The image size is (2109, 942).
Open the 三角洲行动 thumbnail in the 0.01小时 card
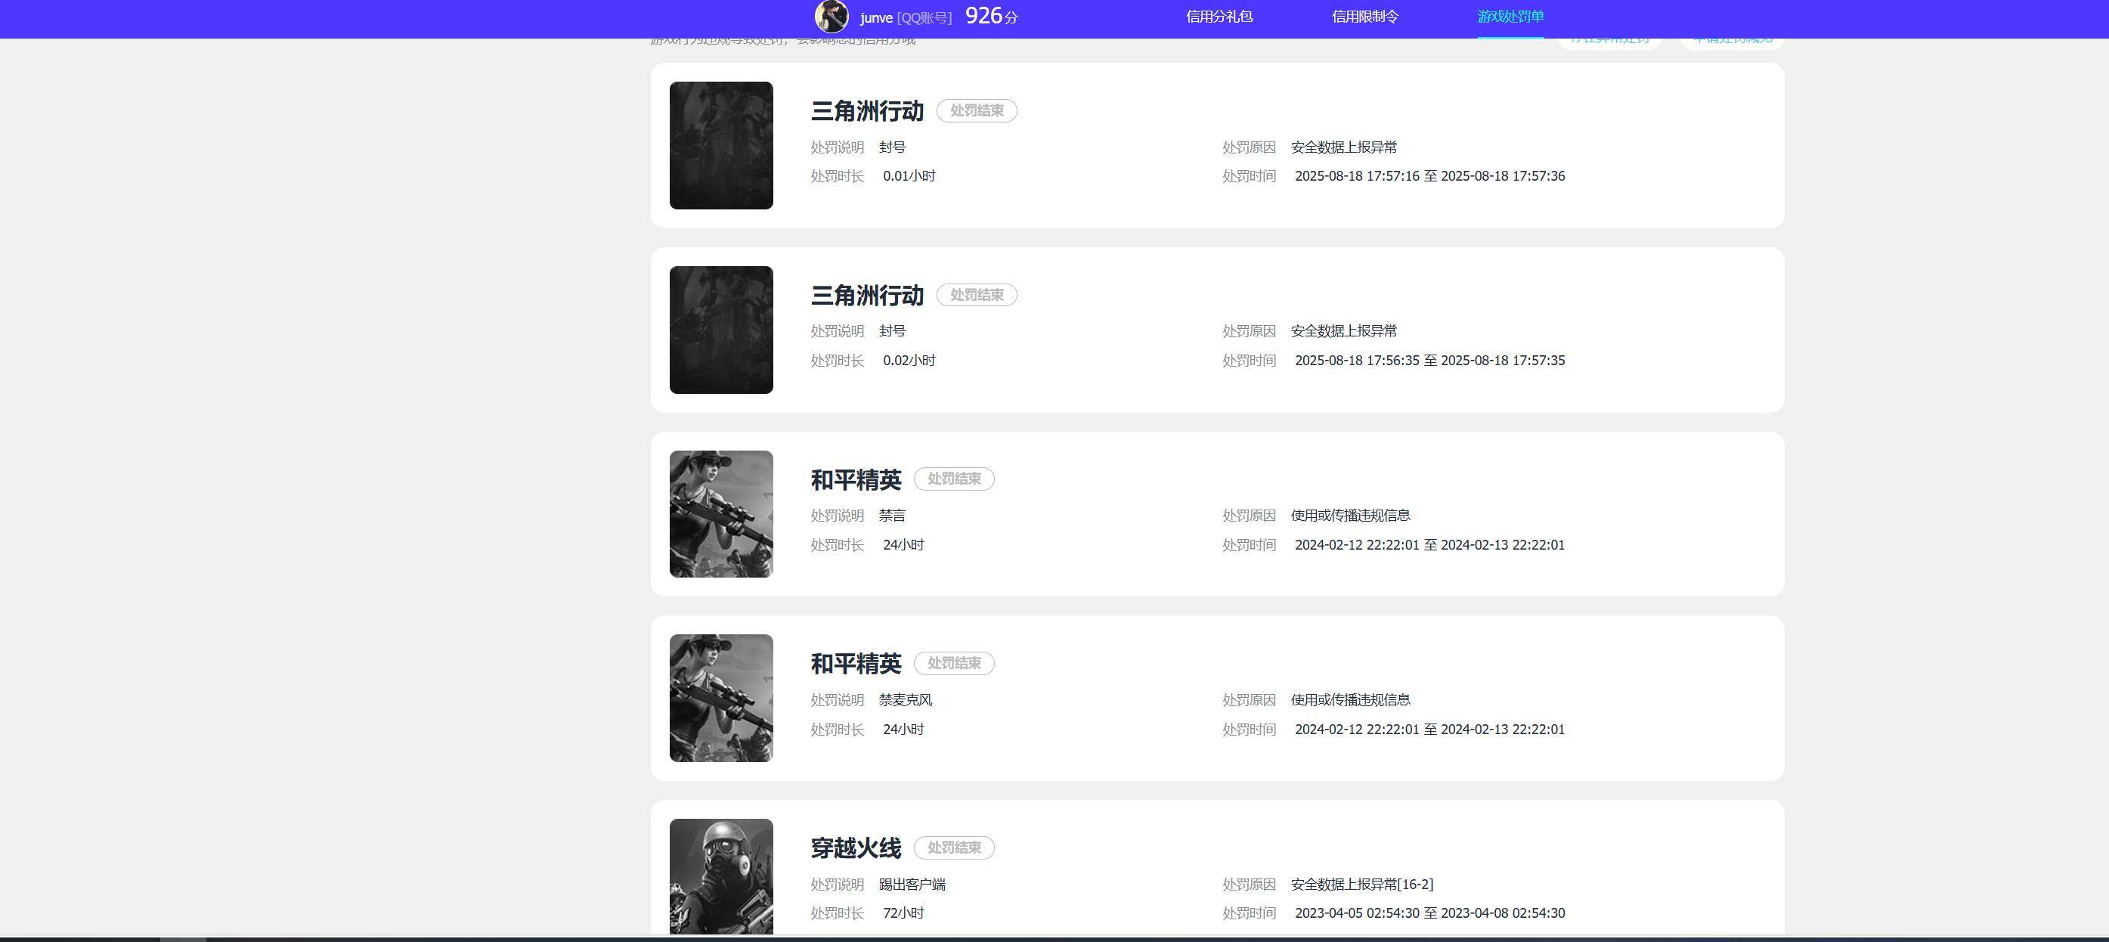tap(721, 145)
